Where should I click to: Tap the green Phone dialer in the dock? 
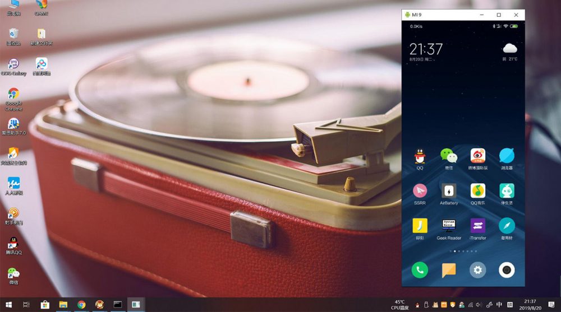(x=420, y=270)
